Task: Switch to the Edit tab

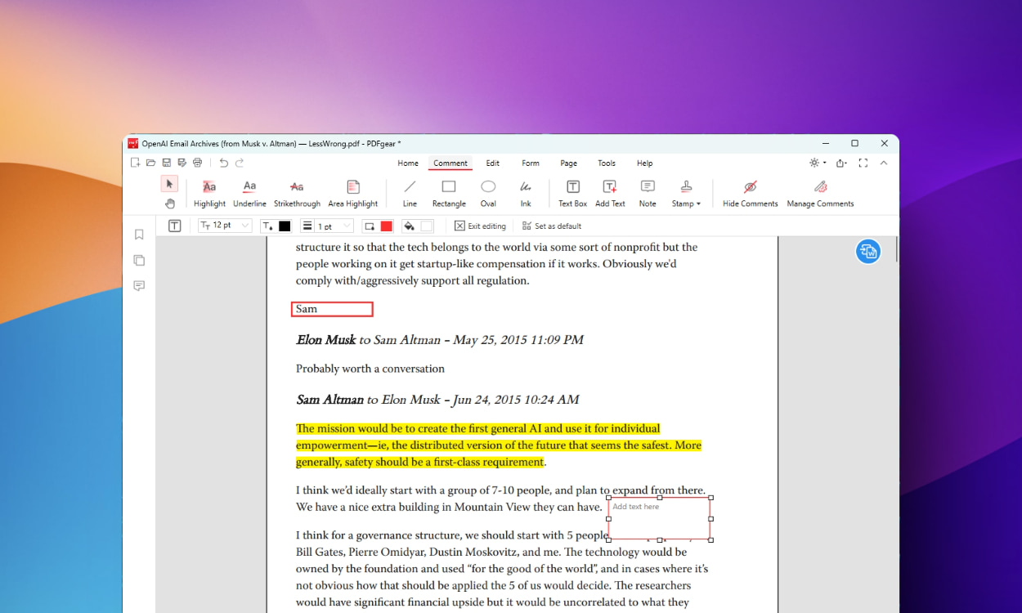Action: pos(492,163)
